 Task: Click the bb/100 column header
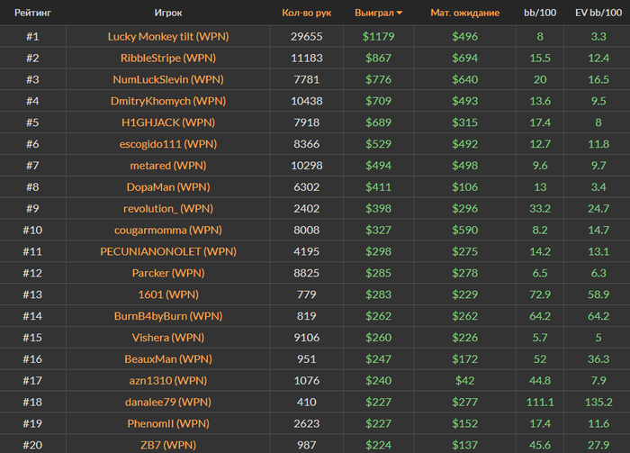coord(540,13)
